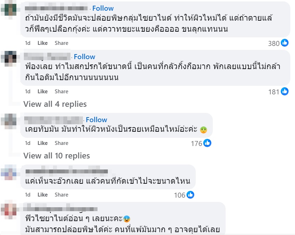
Task: Click the thumbs-up reaction icon next to 106
Action: click(190, 194)
